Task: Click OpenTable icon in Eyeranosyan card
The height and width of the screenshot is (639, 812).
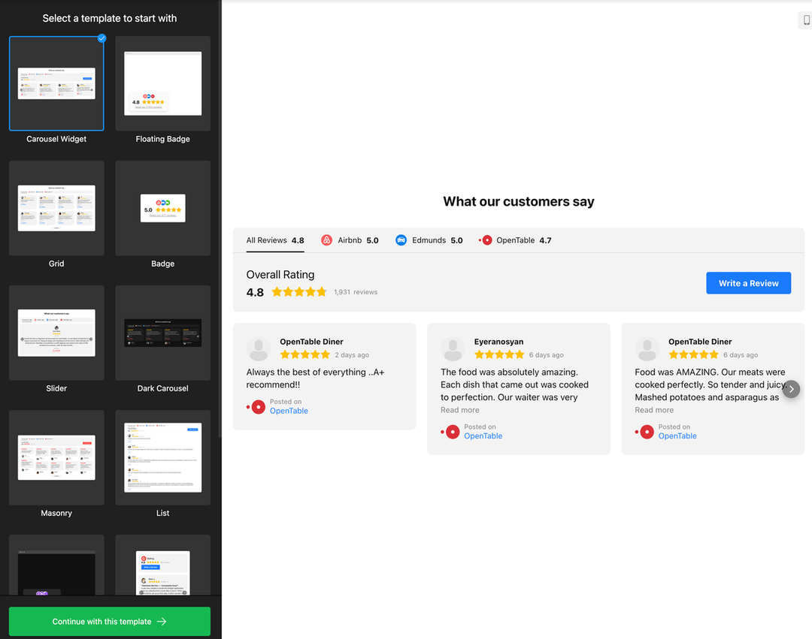Action: coord(450,433)
